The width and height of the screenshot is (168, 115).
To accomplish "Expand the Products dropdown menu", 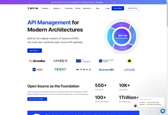I will 46,8.
